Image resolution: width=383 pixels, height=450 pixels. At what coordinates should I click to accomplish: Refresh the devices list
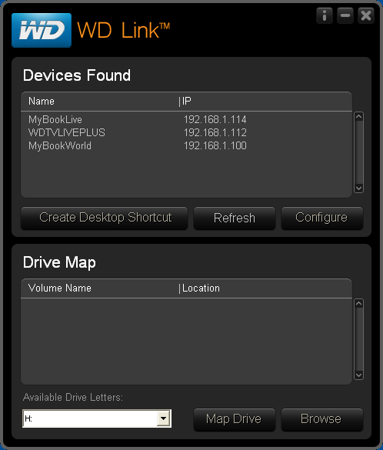click(235, 218)
